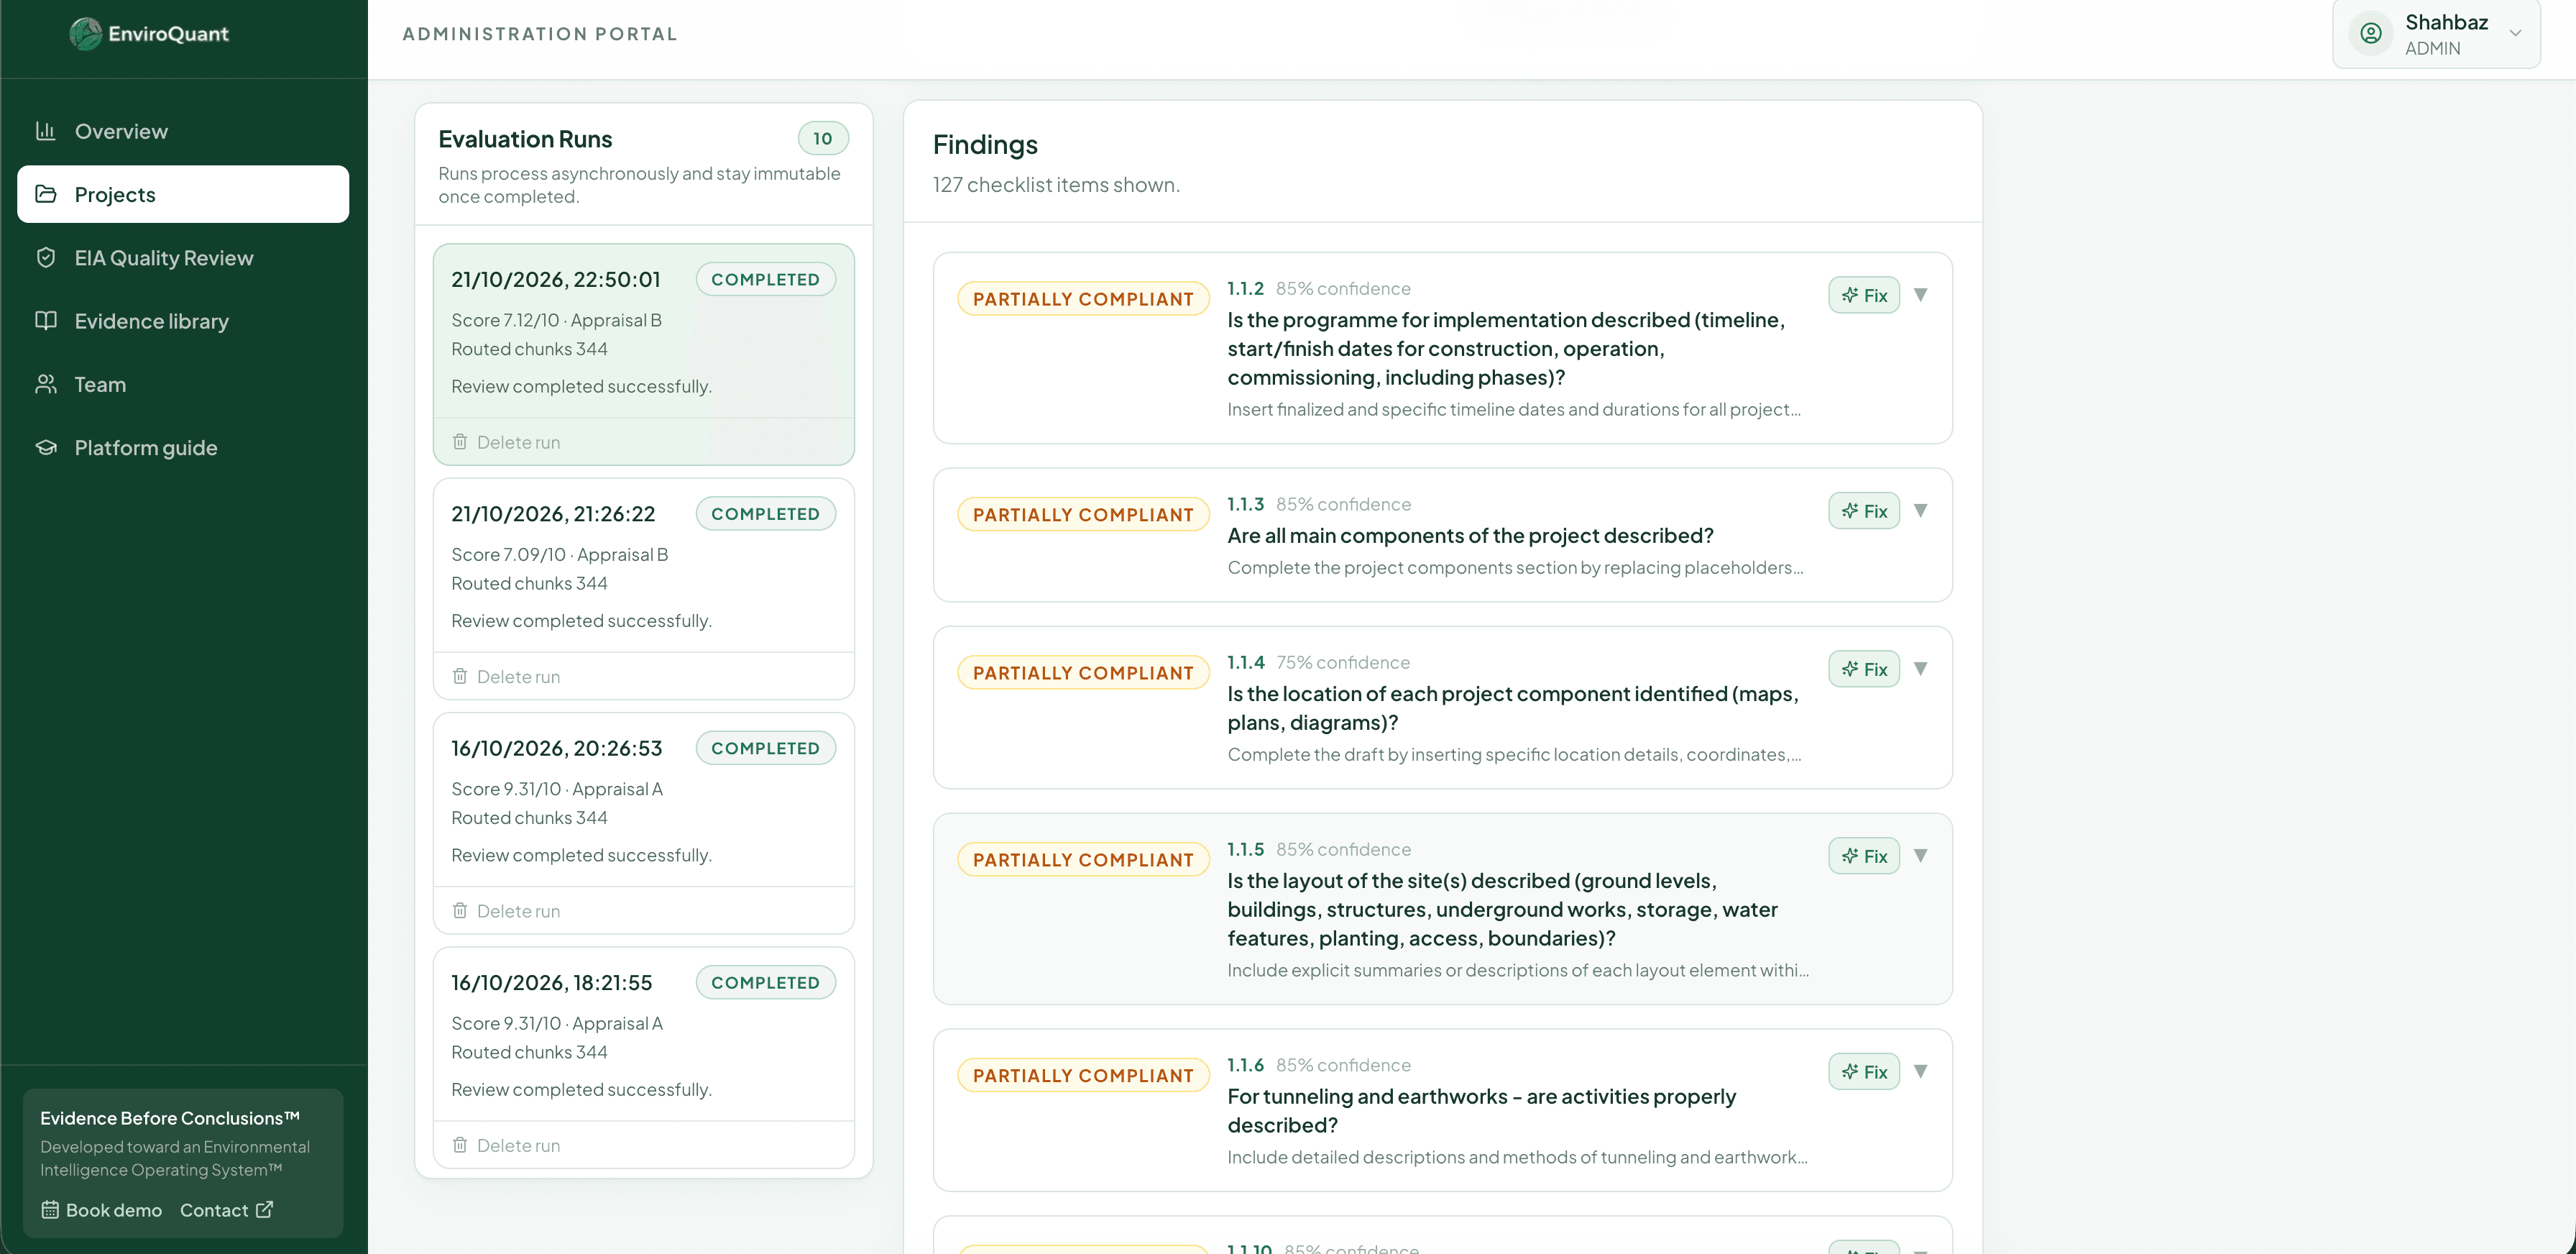2576x1254 pixels.
Task: Open the Contact external link
Action: pos(226,1210)
